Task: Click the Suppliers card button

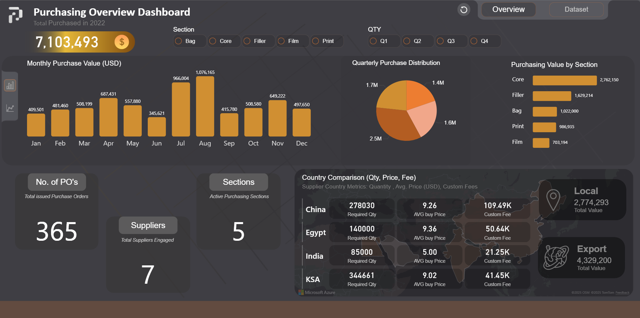Action: [x=148, y=225]
